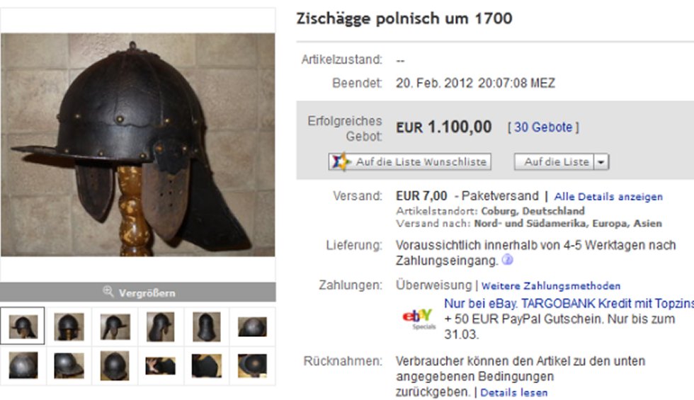Click the eBay Specials logo

click(x=417, y=319)
